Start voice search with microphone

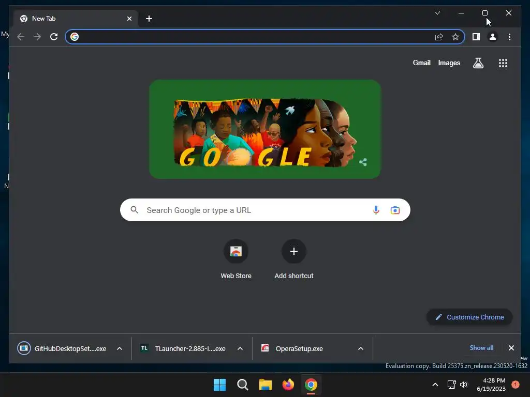[x=376, y=210]
